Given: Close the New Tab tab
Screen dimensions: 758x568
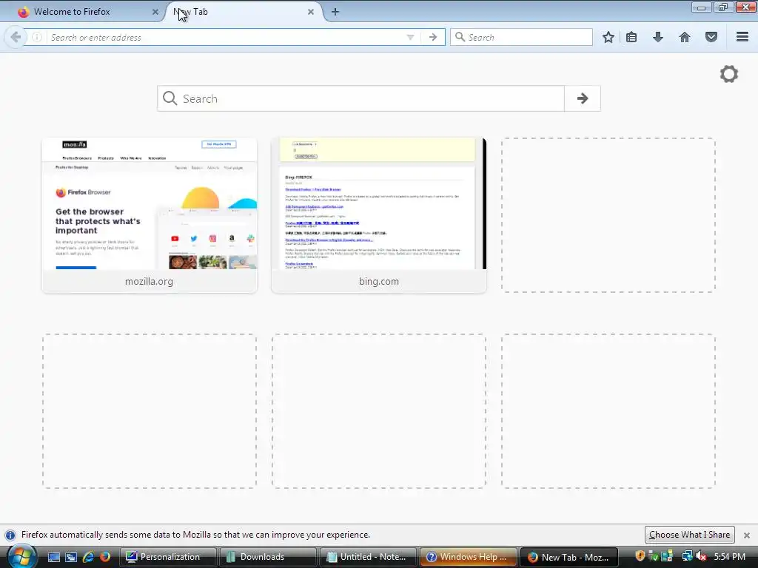Looking at the screenshot, I should 311,12.
